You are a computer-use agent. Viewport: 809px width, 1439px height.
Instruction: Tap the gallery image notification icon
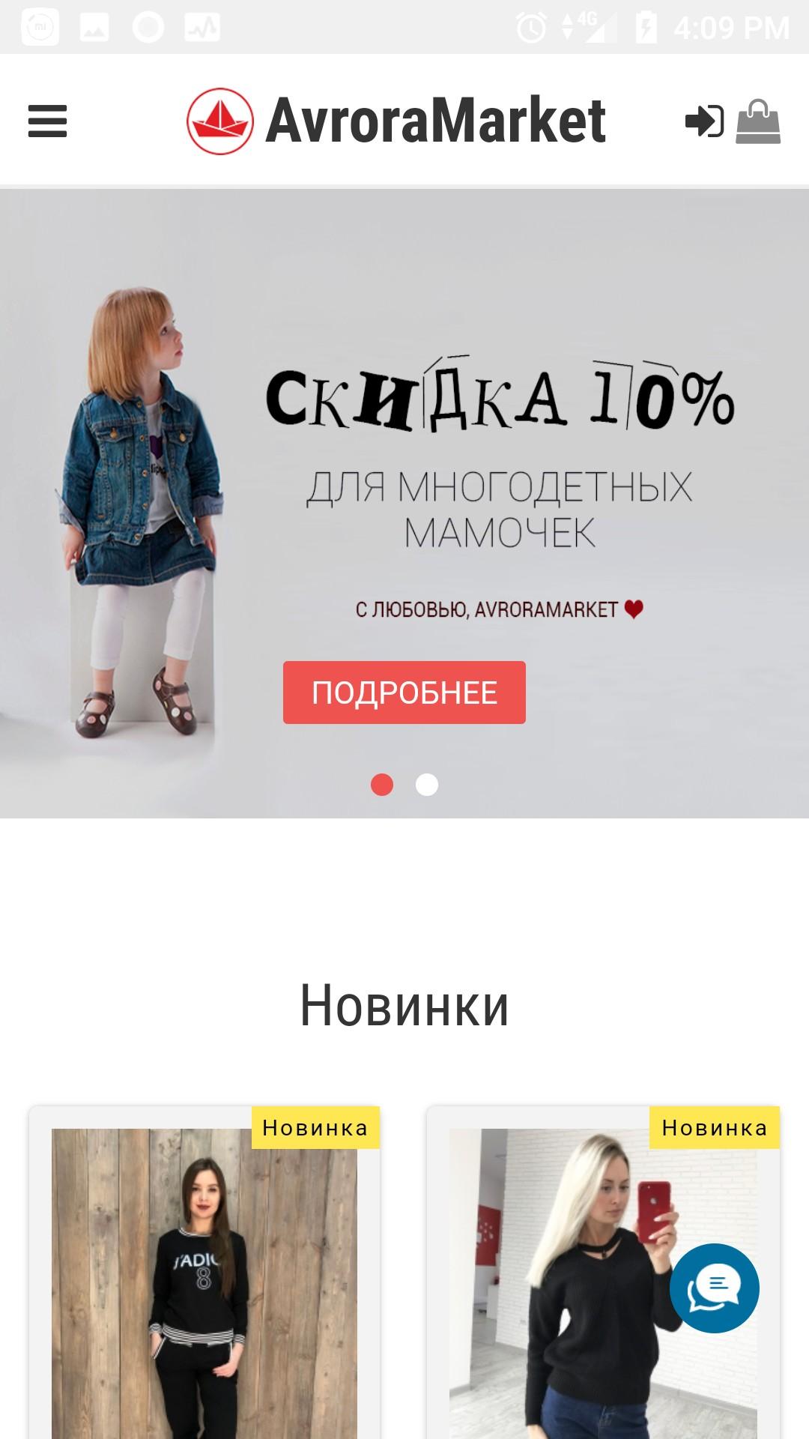pyautogui.click(x=94, y=28)
